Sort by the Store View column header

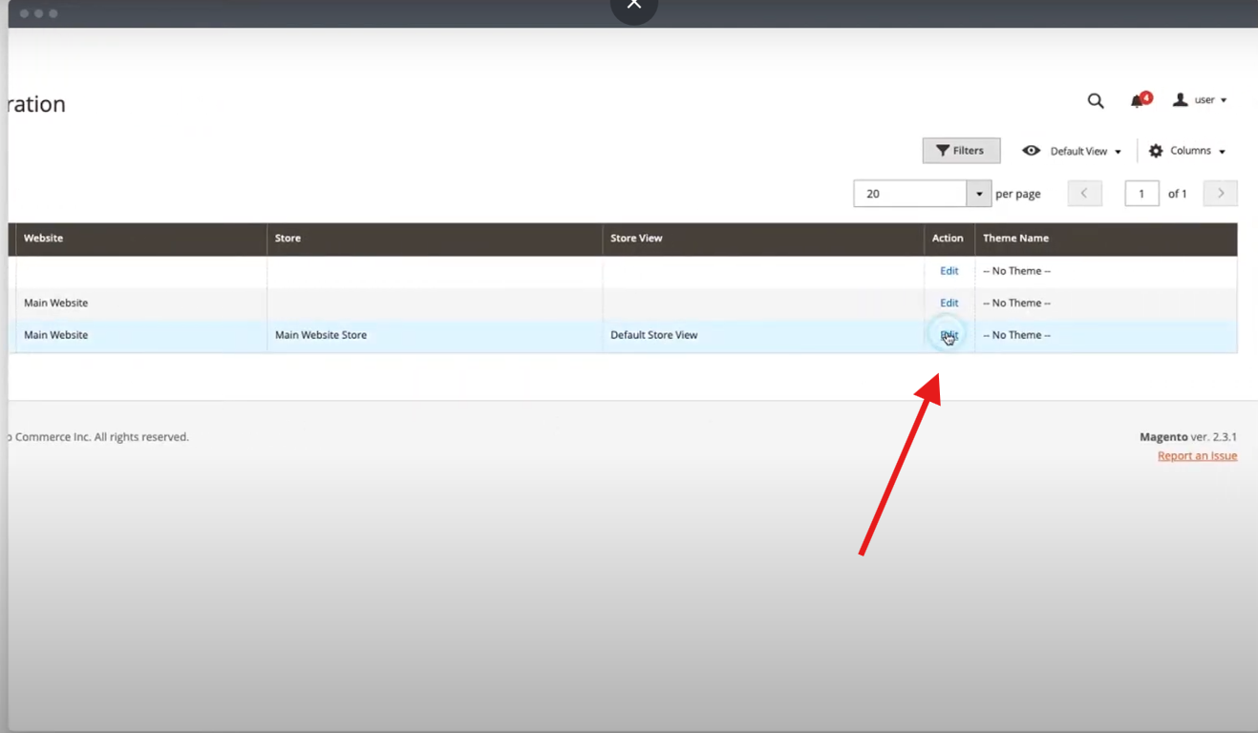[x=636, y=239]
